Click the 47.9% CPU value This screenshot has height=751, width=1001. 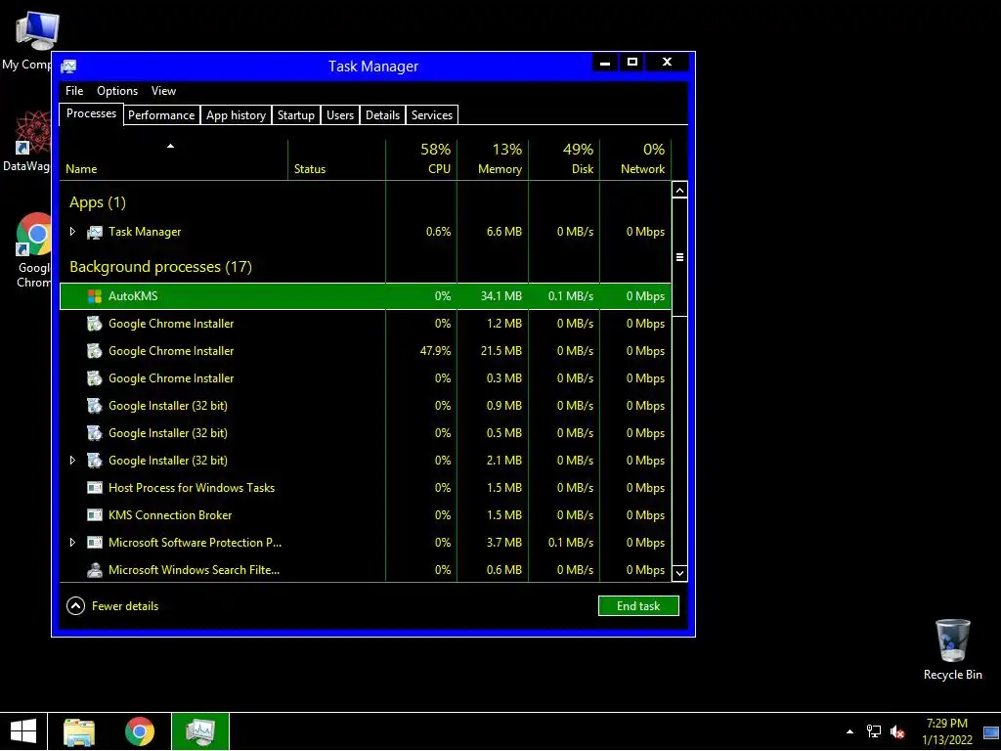point(435,351)
